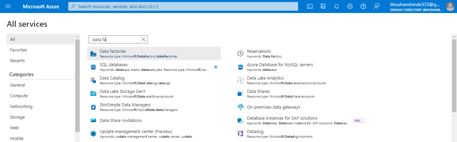Open StorSimple Data Managers link
Viewport: 457px width, 142px height.
point(125,105)
